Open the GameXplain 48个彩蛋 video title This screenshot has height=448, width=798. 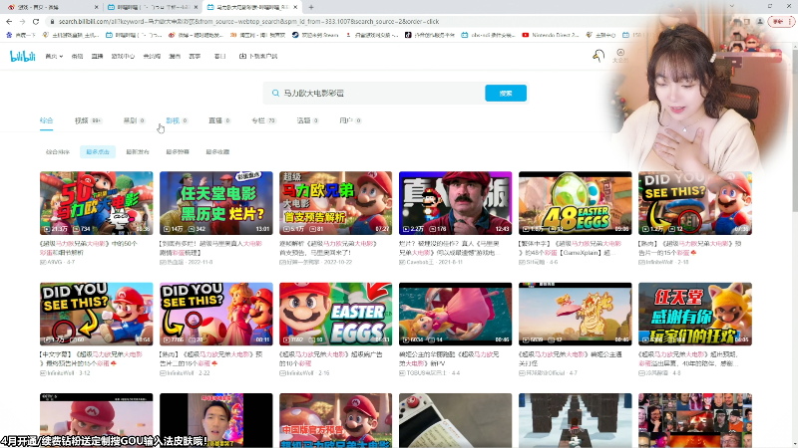tap(570, 248)
